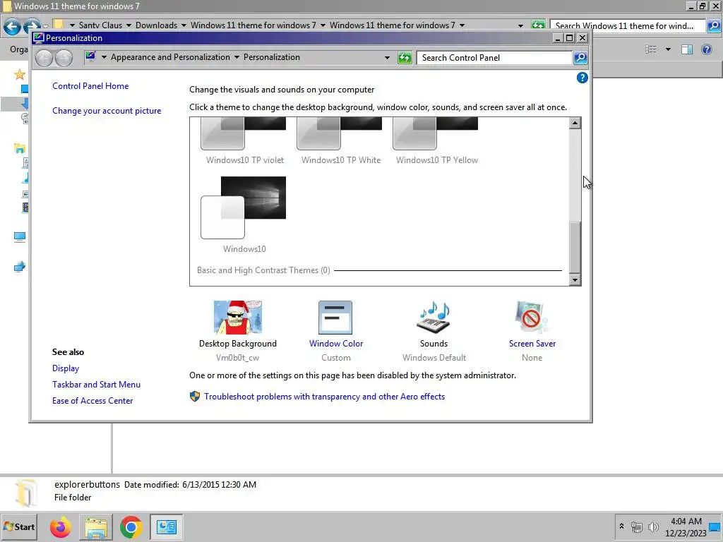
Task: Click the aero troubleshoot shield icon
Action: 195,397
